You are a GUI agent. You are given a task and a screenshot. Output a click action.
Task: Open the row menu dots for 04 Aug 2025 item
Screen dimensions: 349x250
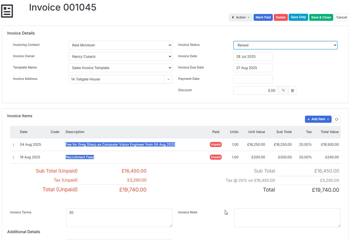point(13,145)
